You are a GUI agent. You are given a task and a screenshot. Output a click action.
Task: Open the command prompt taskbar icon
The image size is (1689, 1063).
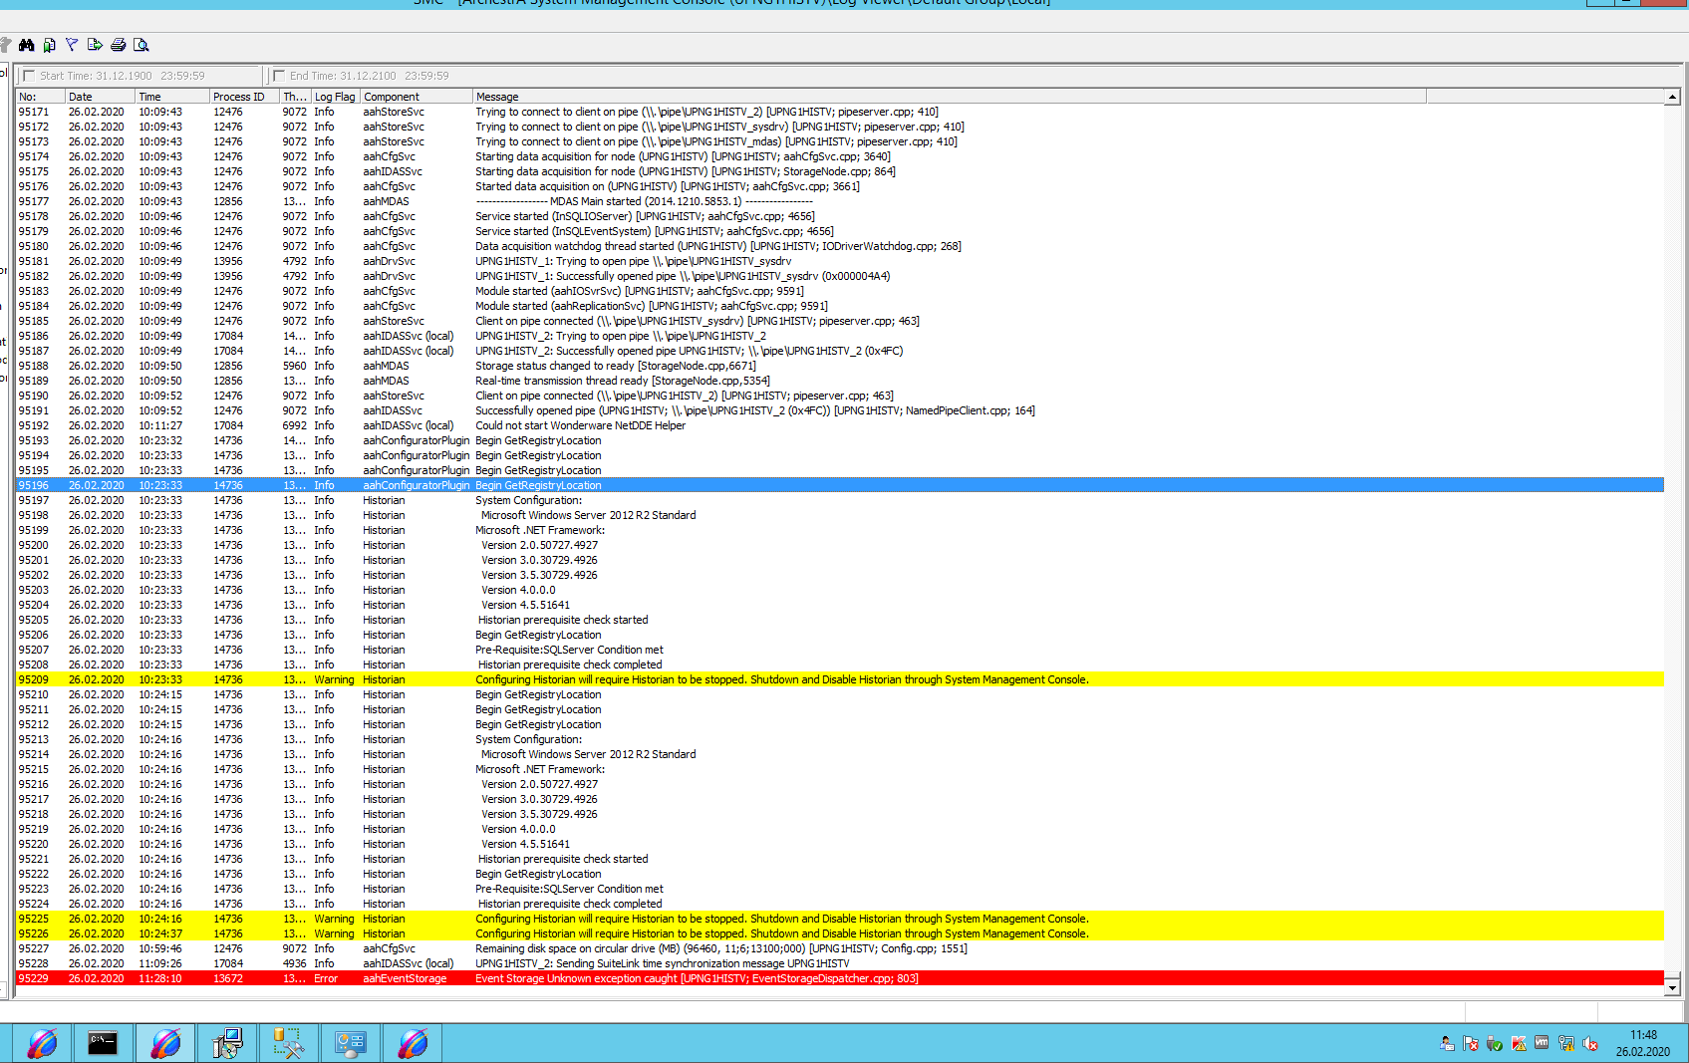(103, 1043)
